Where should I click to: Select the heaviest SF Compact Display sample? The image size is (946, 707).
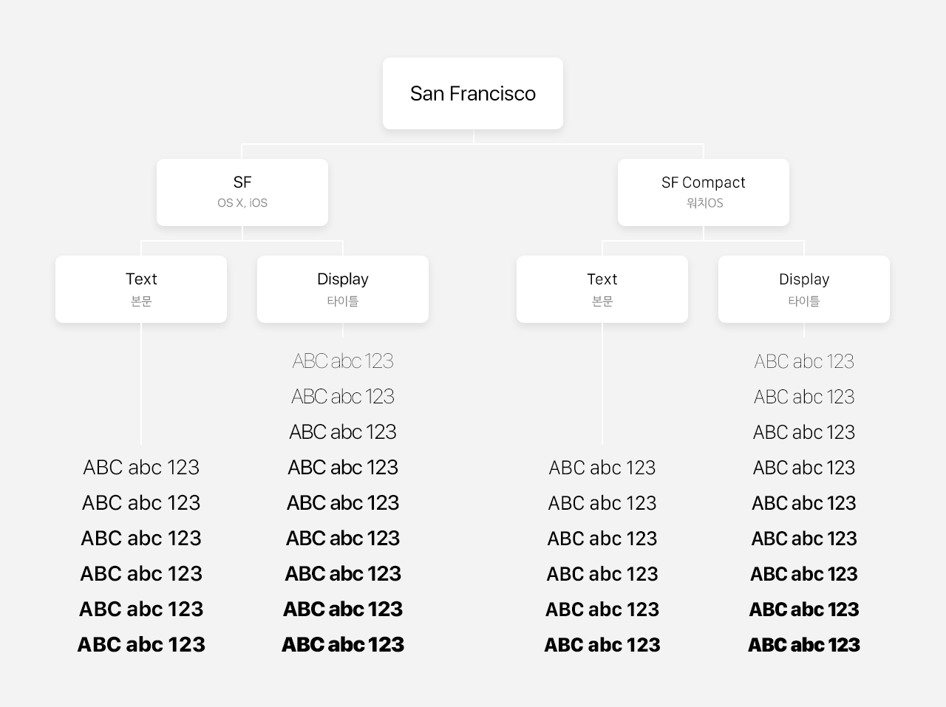(804, 645)
